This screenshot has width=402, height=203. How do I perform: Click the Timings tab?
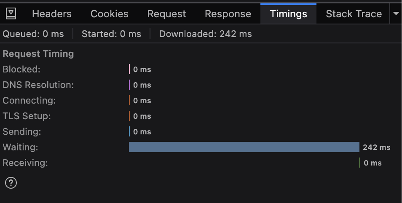[x=289, y=14]
